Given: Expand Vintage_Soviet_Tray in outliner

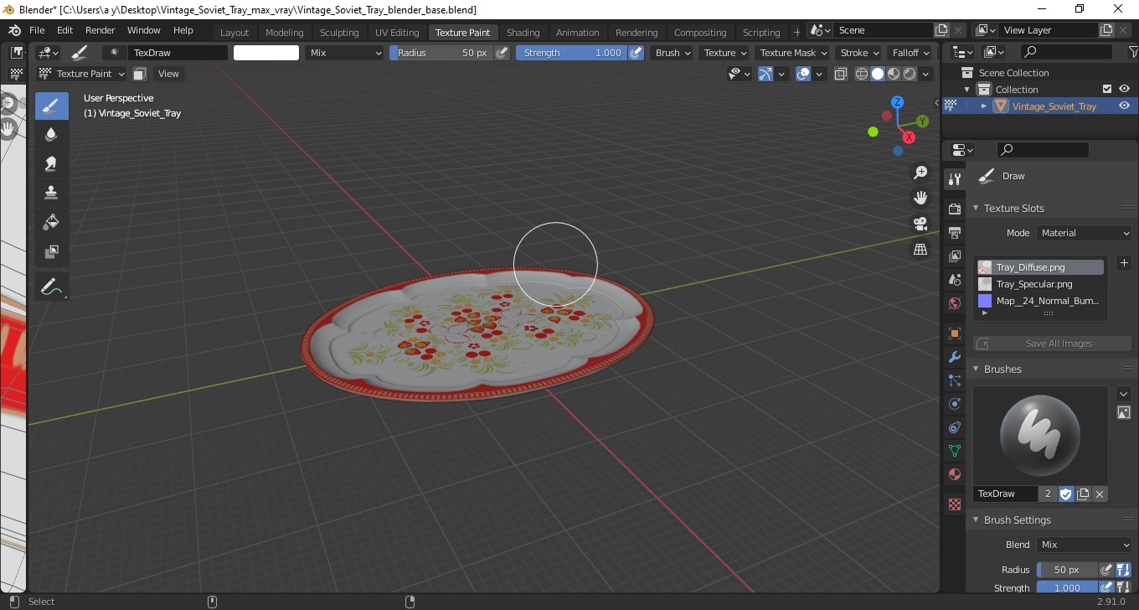Looking at the screenshot, I should [983, 106].
